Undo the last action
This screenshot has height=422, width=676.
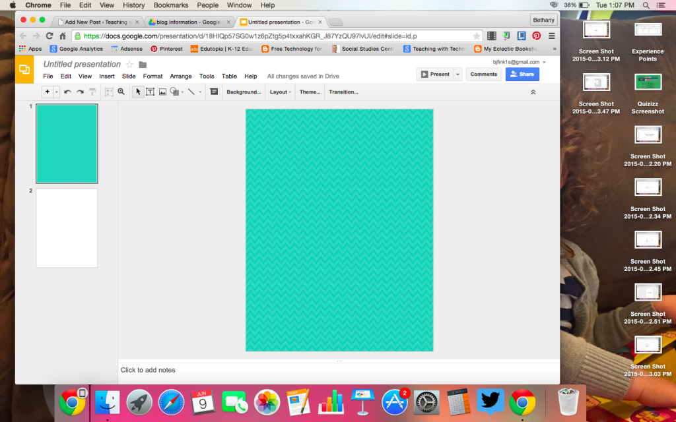68,92
